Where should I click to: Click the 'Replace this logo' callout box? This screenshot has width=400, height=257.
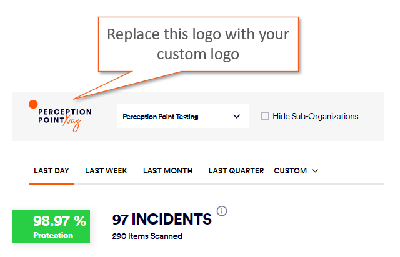tap(198, 44)
